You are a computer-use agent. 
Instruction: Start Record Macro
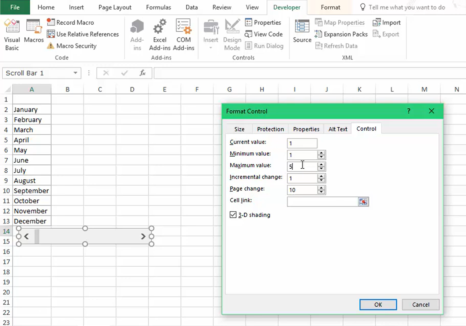tap(70, 22)
